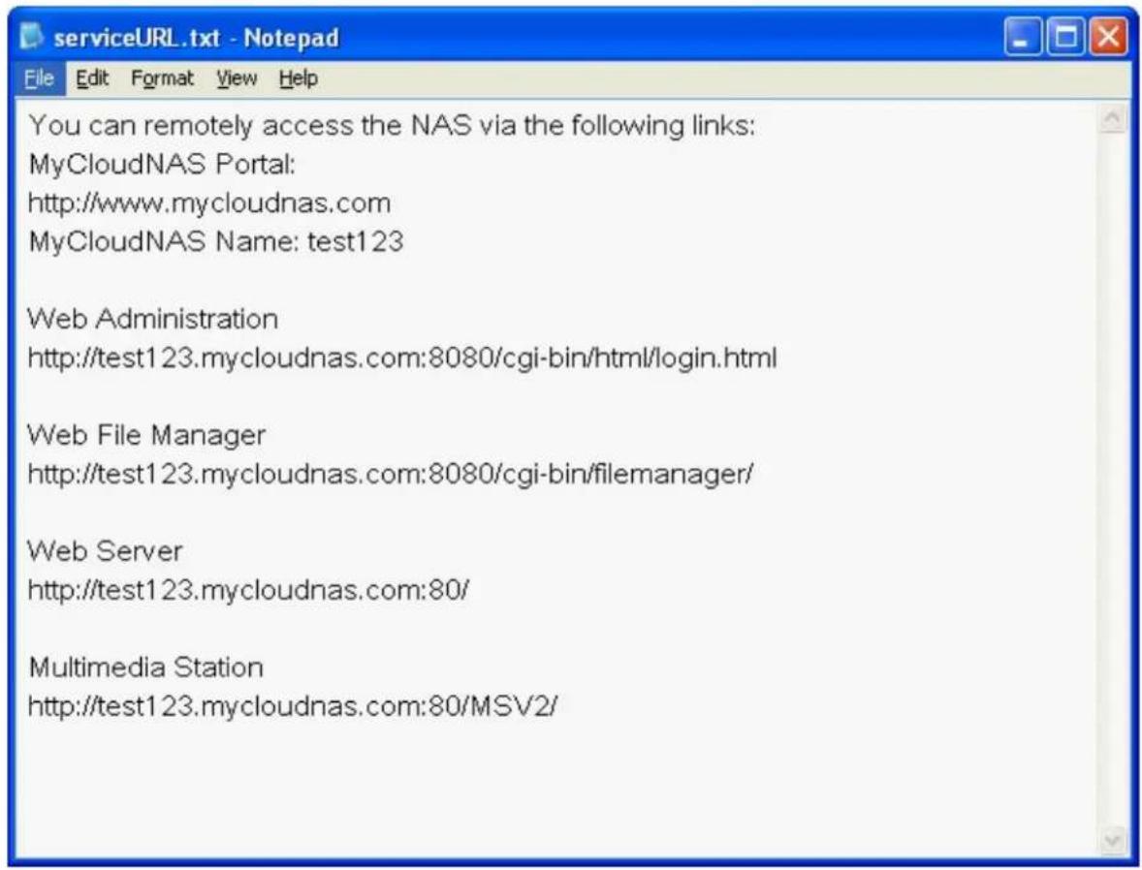
Task: Click the http://www.mycloudnas.com text
Action: (x=209, y=202)
